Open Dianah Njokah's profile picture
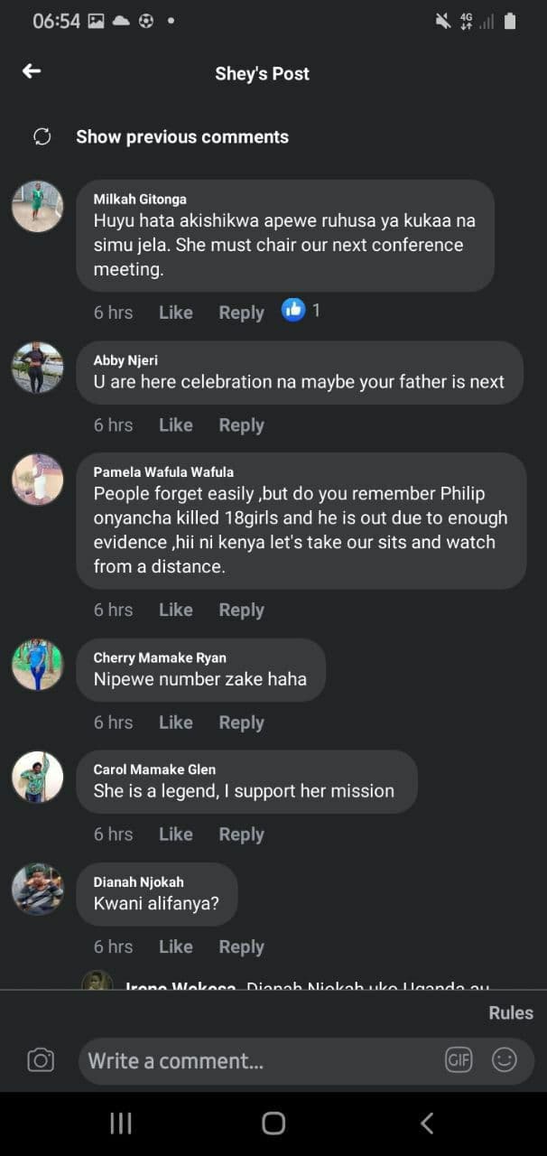 [x=38, y=890]
